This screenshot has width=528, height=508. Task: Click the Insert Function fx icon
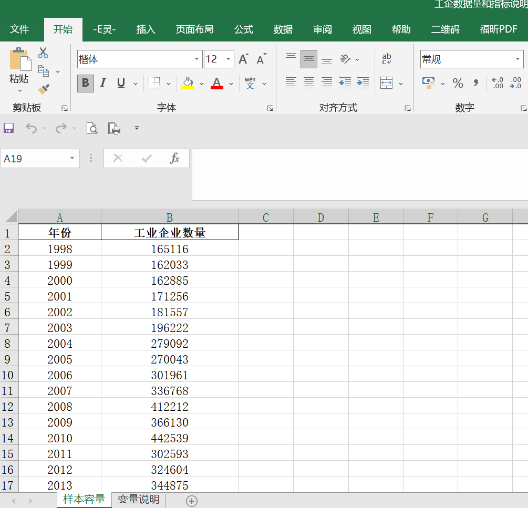coord(175,158)
